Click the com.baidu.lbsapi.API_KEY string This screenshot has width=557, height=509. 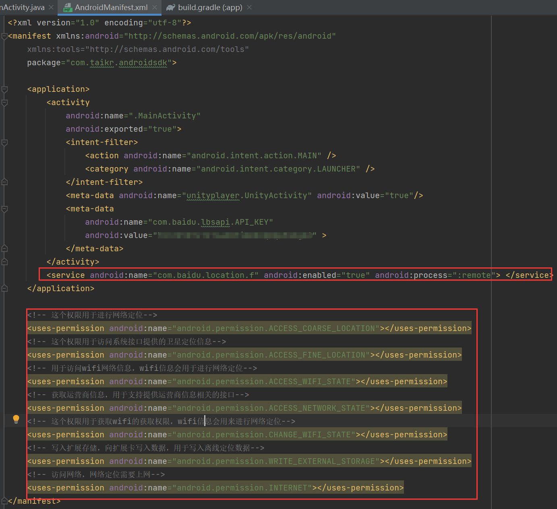pyautogui.click(x=211, y=222)
